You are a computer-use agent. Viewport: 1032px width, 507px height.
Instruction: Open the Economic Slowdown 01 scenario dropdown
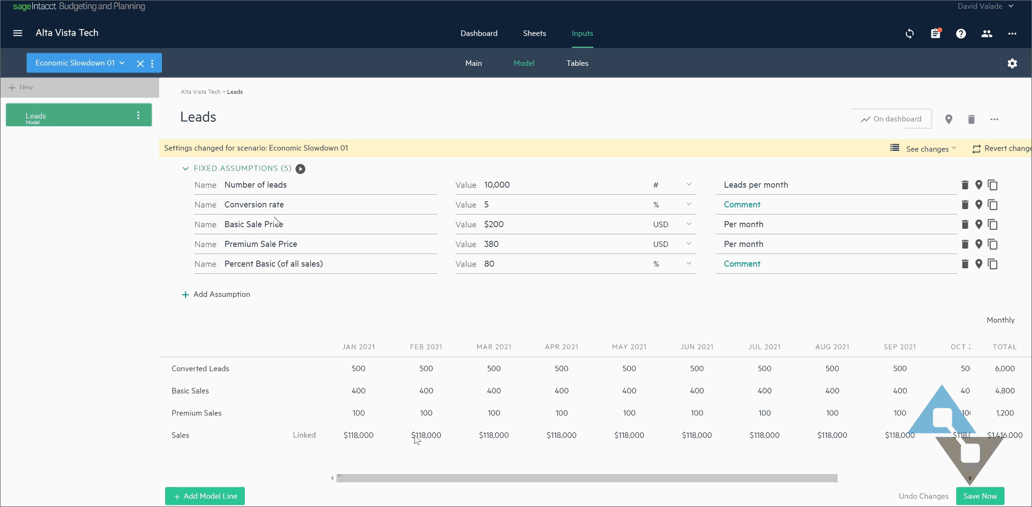tap(80, 63)
